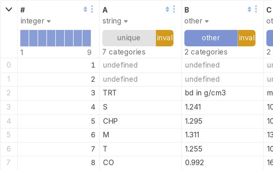This screenshot has width=273, height=170.
Task: Sort column B
Action: [x=250, y=9]
